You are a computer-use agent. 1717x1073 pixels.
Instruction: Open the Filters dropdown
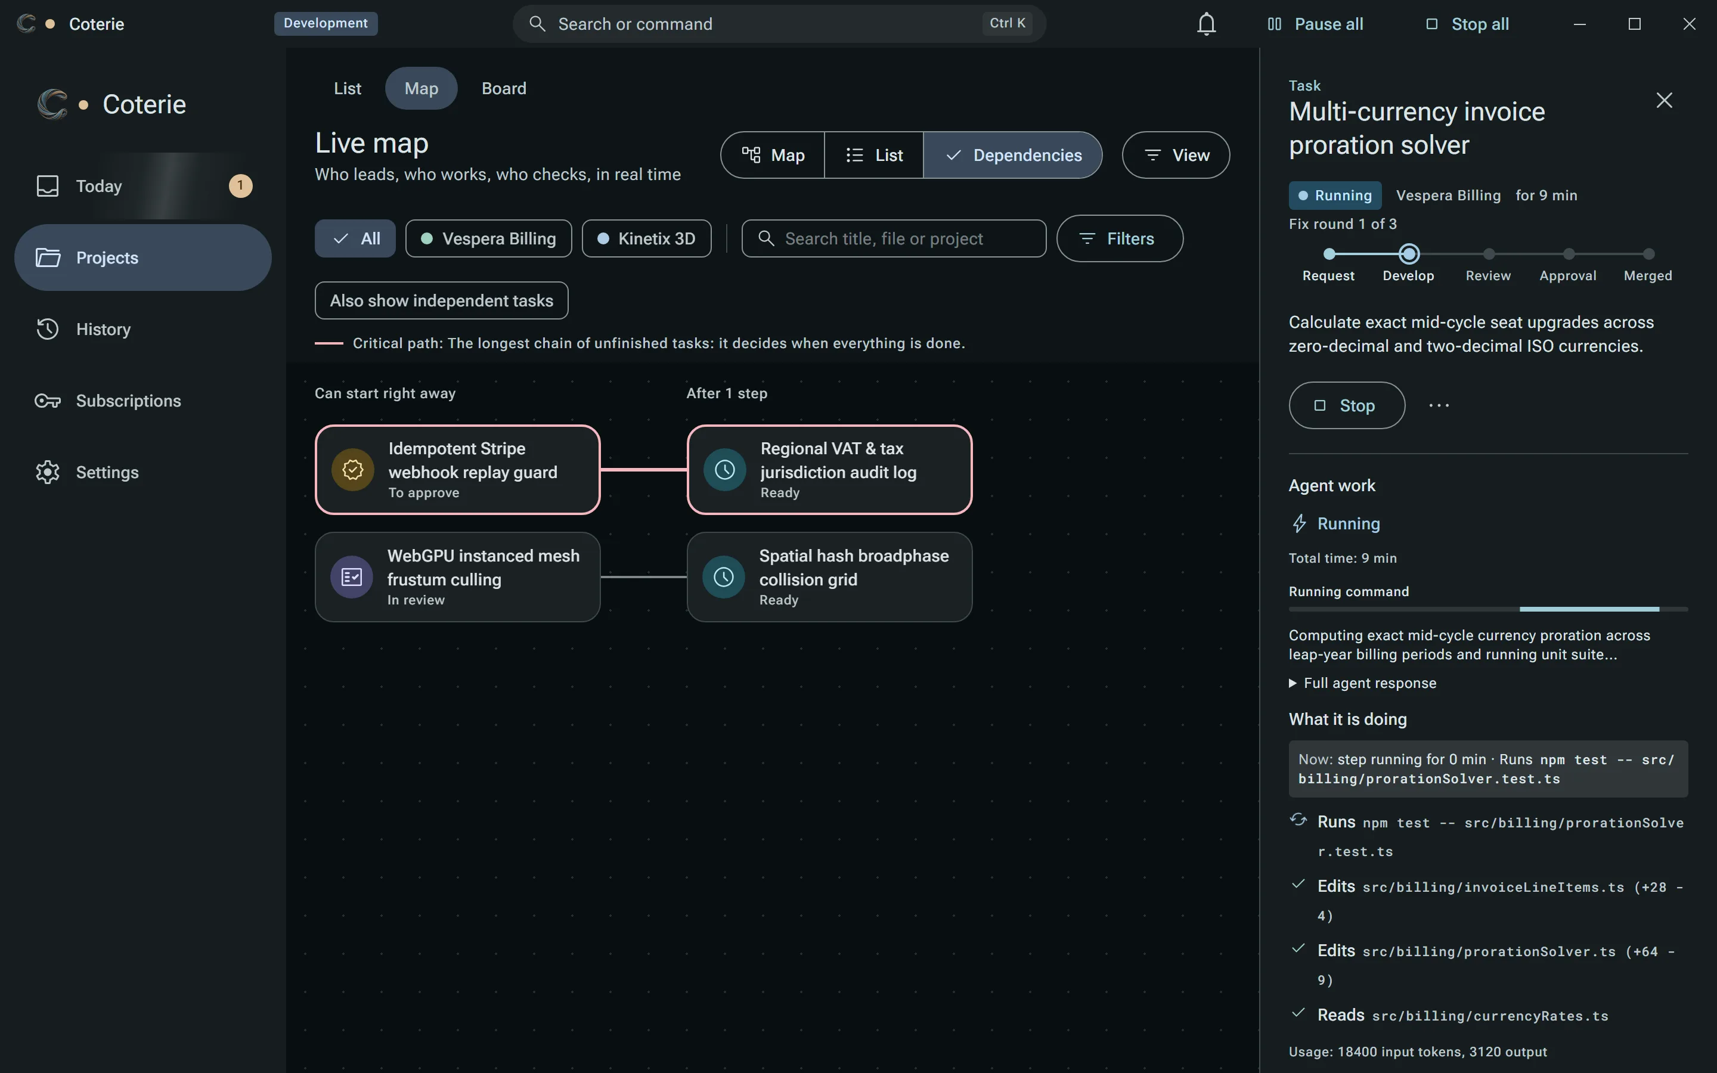pyautogui.click(x=1120, y=238)
